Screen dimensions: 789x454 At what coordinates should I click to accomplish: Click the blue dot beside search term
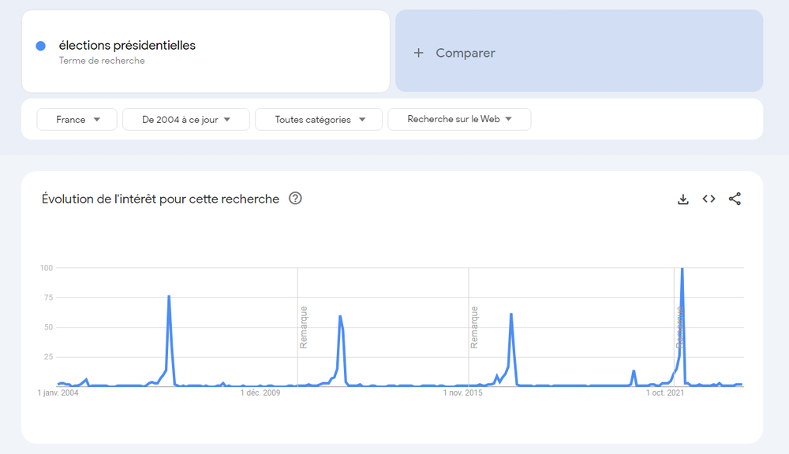click(x=41, y=46)
